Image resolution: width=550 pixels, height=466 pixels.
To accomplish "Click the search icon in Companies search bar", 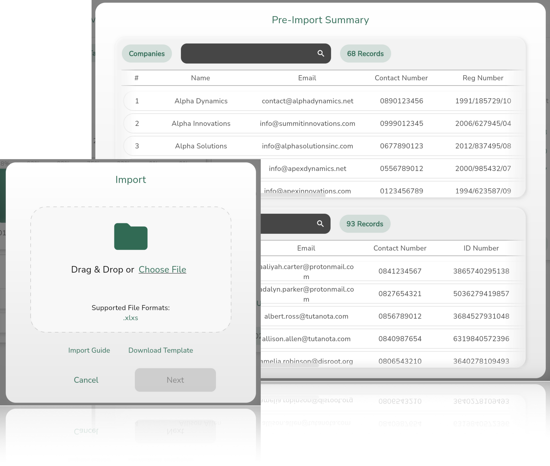I will [321, 53].
